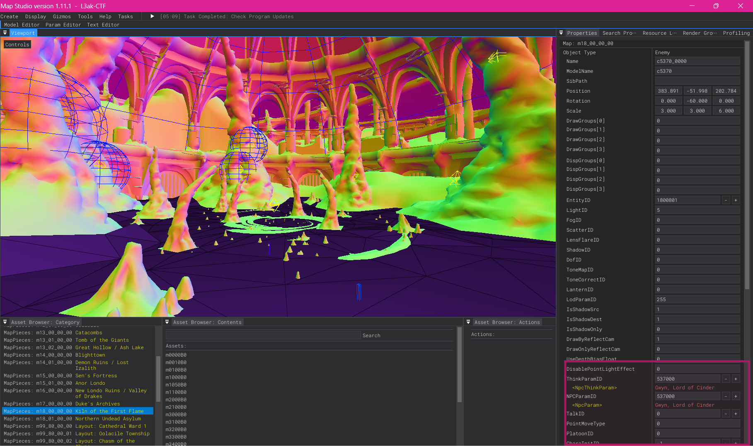Click the Rotation Y value -60.000
Image resolution: width=753 pixels, height=446 pixels.
[x=697, y=101]
